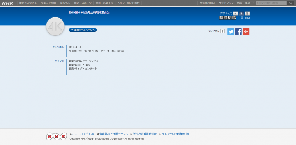296x145 pixels.
Task: Click the 印刷 print link
Action: (247, 18)
